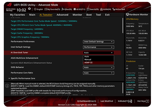Screen dimensions: 154x110
Task: Click Target CPU Performance Core Turbo-Mode Speed text
Action: tap(44, 21)
